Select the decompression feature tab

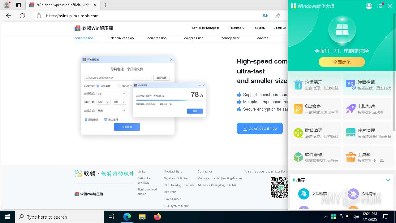122,38
